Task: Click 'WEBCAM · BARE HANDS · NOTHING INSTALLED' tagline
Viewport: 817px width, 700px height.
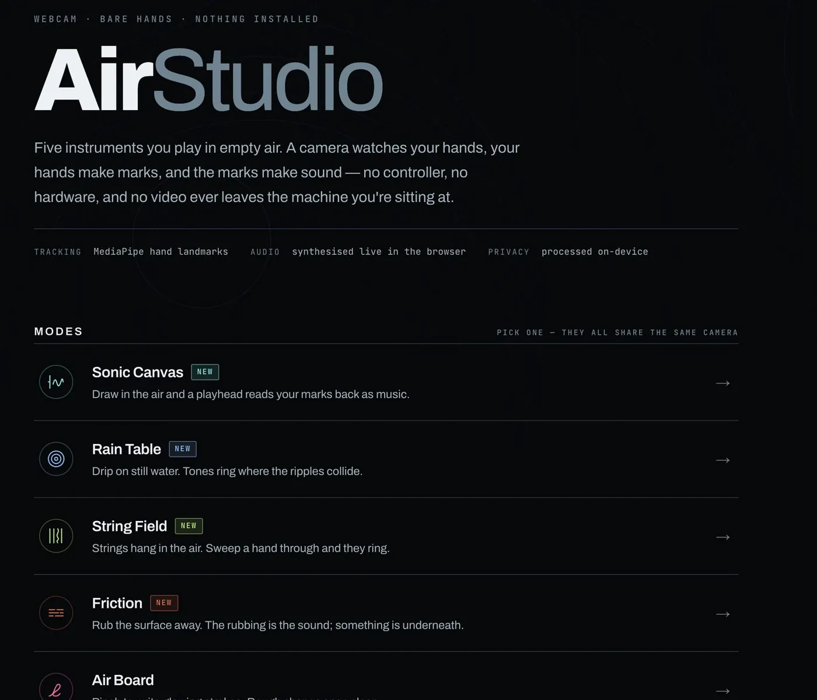Action: coord(176,19)
